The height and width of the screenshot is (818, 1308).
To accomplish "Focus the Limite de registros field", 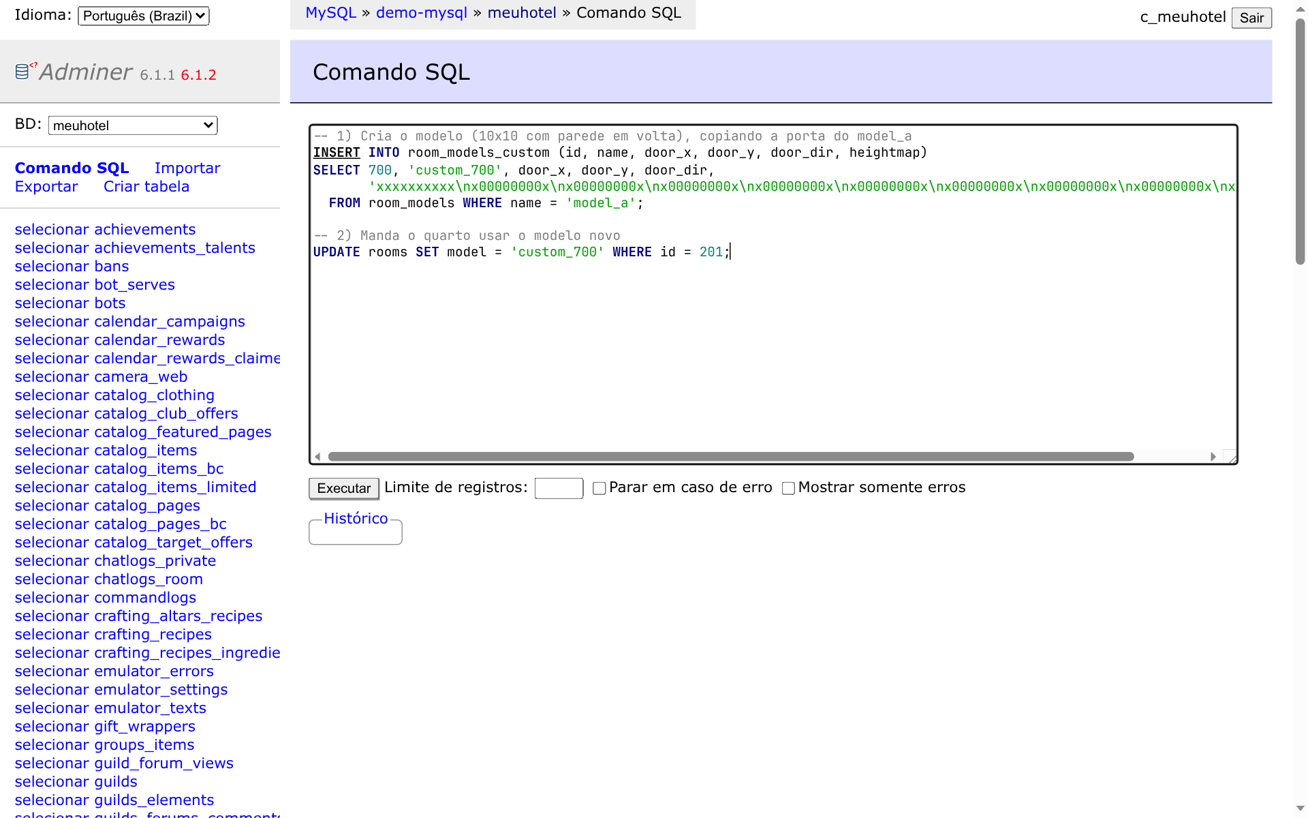I will coord(559,488).
